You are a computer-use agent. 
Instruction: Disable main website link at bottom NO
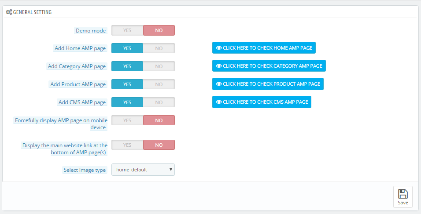click(x=159, y=145)
